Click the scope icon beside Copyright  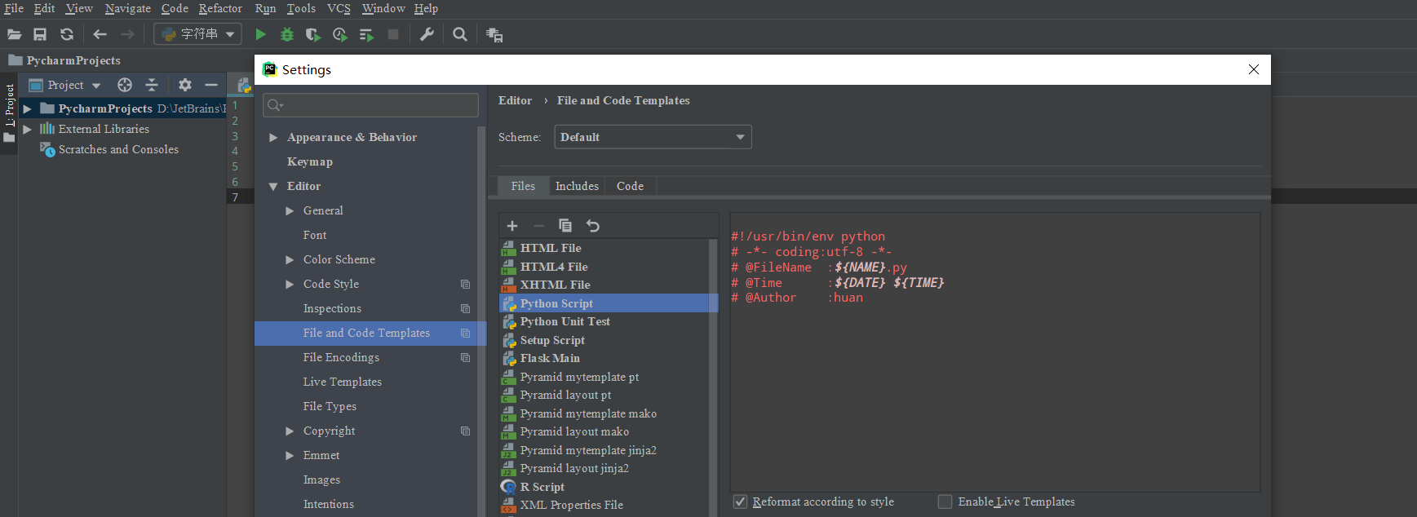click(x=465, y=431)
